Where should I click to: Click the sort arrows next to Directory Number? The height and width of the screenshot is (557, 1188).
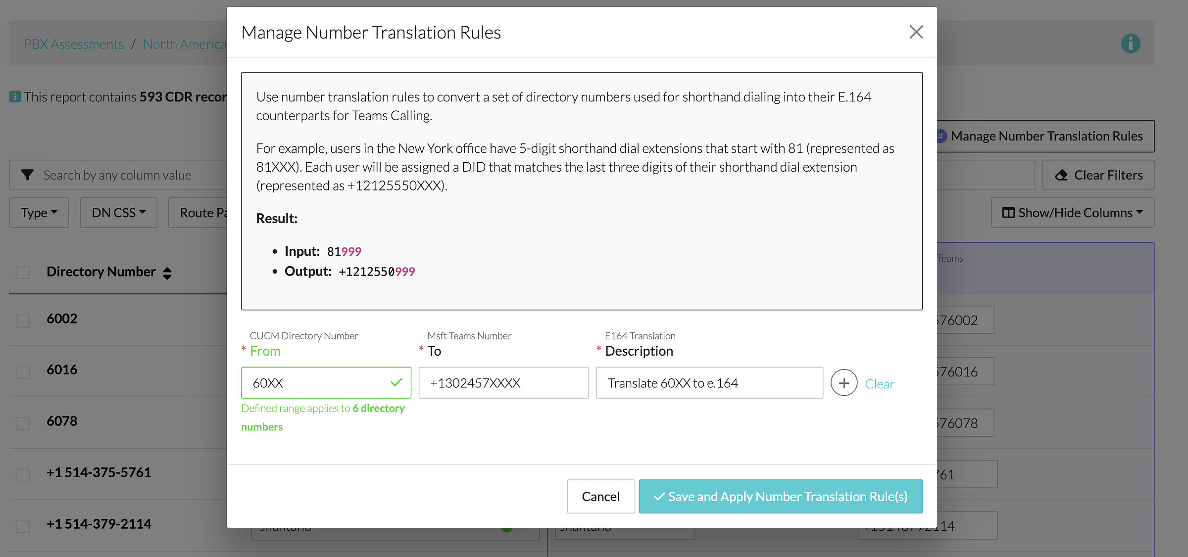pos(167,272)
